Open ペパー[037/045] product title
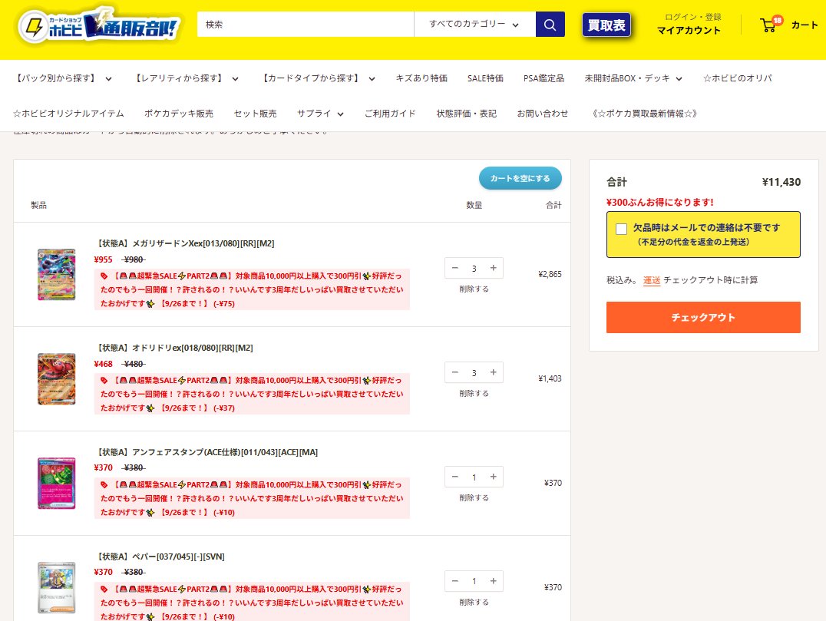Image resolution: width=826 pixels, height=621 pixels. pyautogui.click(x=160, y=557)
